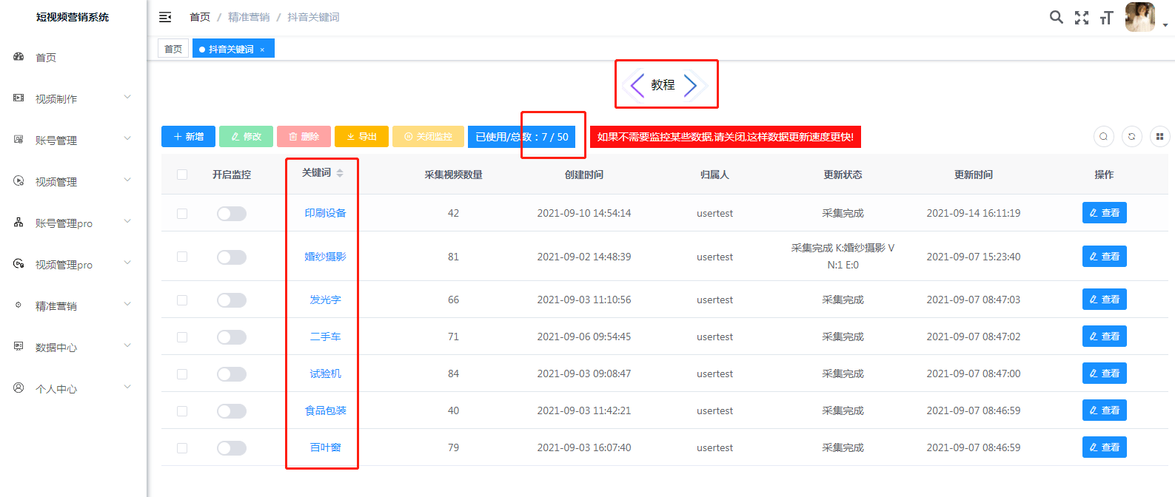Collapse the sidebar with the hamburger icon

(165, 17)
